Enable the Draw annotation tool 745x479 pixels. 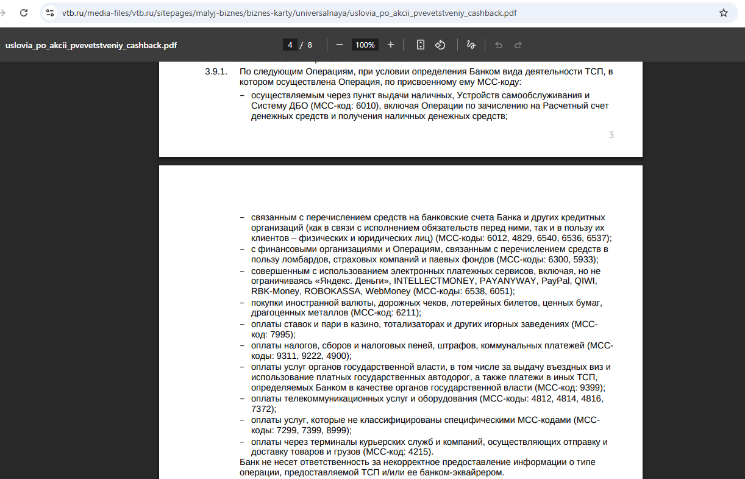[x=471, y=45]
